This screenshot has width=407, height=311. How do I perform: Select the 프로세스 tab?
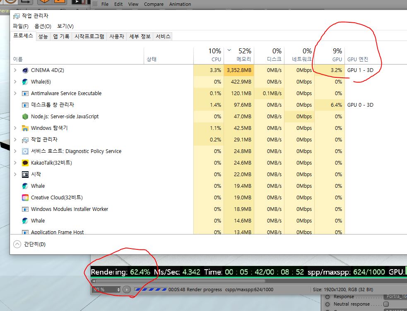(23, 36)
